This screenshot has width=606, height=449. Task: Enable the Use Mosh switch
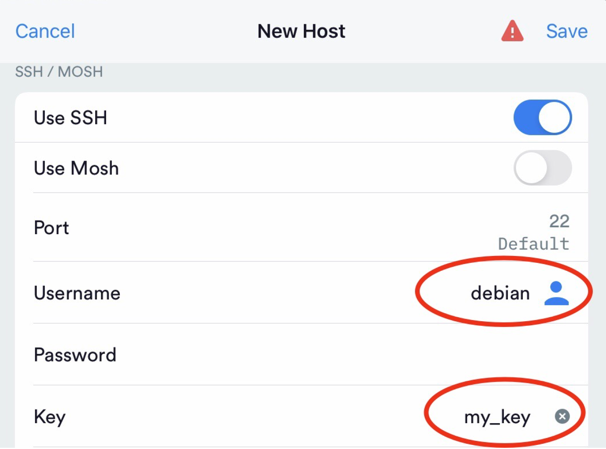(542, 168)
